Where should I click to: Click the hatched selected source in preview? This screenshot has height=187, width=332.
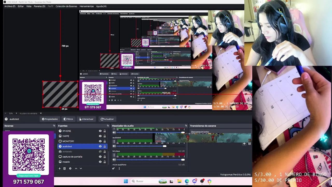[x=60, y=94]
